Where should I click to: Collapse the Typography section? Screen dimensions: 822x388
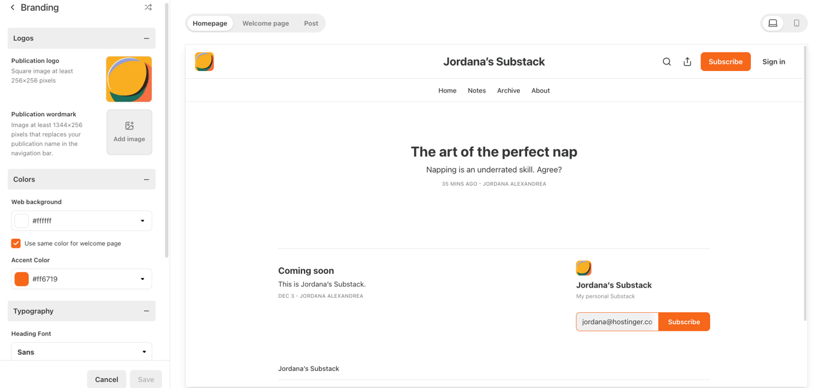[x=146, y=311]
